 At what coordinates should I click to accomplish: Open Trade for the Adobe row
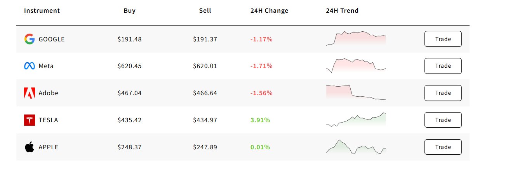[x=443, y=93]
